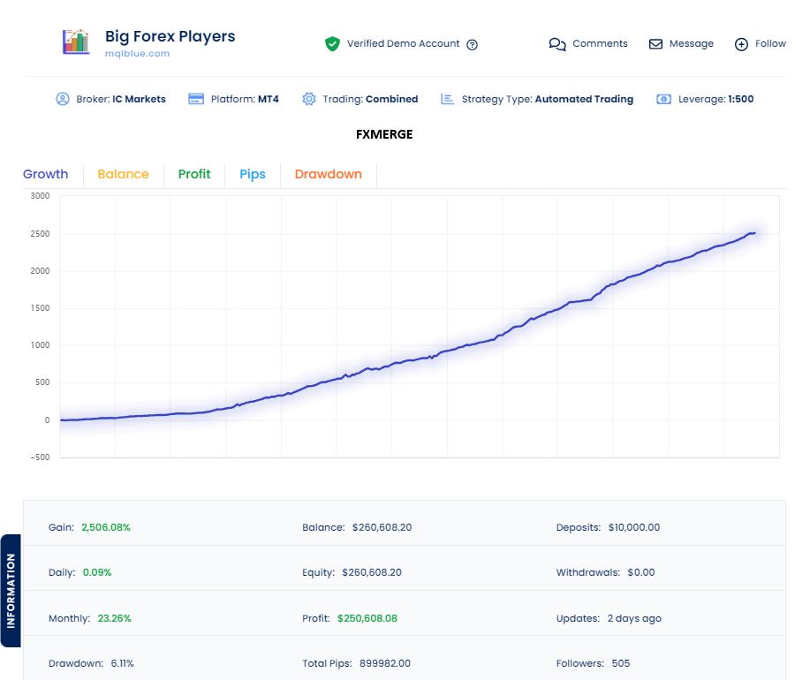Switch to the Drawdown tab

pos(328,174)
